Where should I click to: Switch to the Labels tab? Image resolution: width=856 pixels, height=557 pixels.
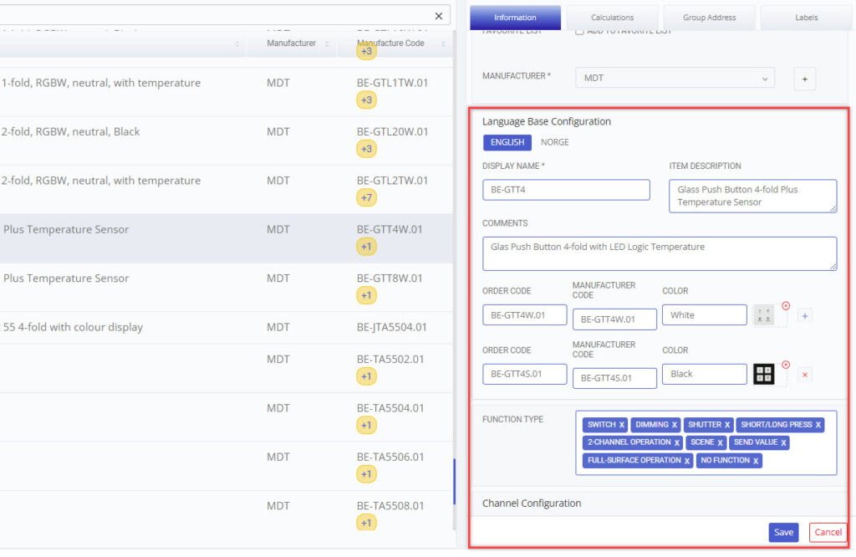coord(807,18)
